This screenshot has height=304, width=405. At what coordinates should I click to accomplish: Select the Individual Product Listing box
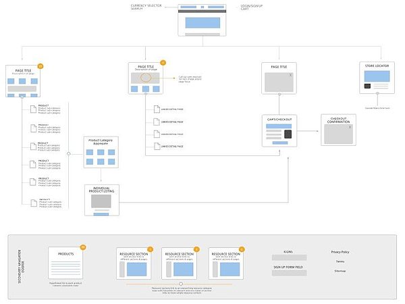pos(102,200)
